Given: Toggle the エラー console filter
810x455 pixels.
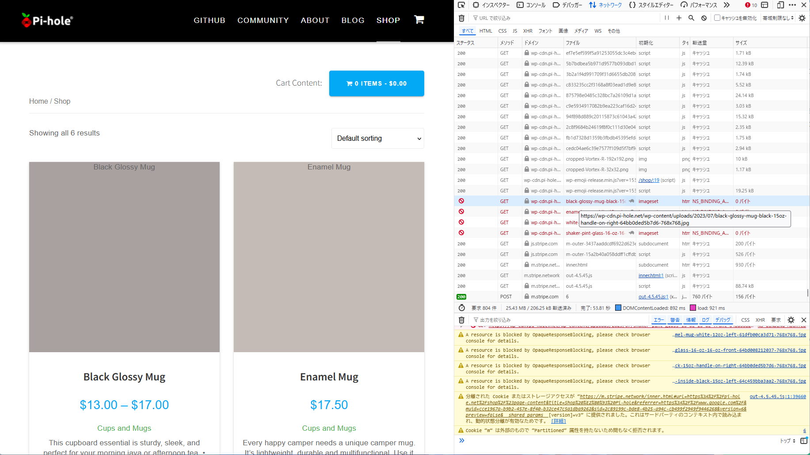Looking at the screenshot, I should pyautogui.click(x=658, y=320).
